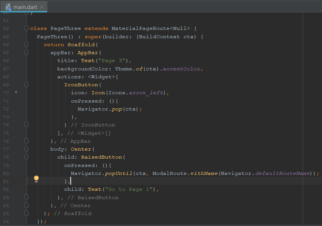Click the pop method call on line 72

tap(117, 109)
